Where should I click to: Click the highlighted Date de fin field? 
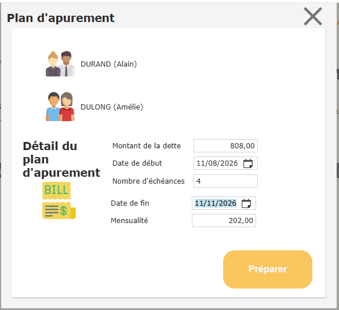pos(216,203)
